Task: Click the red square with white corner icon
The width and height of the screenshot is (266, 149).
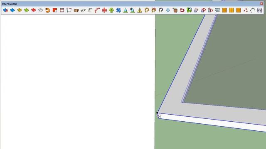Action: (55, 10)
